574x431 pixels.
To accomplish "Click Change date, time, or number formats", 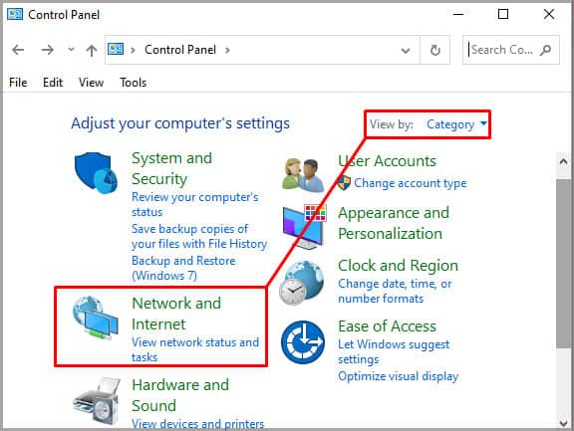I will pos(395,291).
